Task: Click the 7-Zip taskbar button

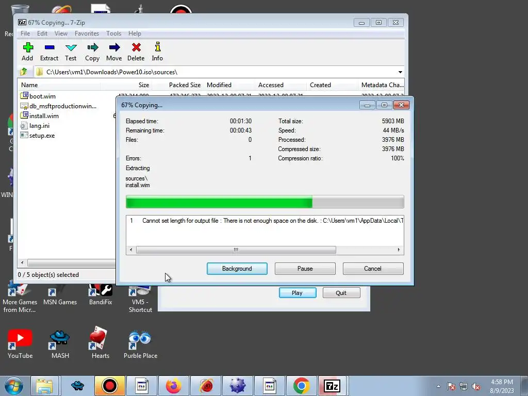Action: click(332, 386)
